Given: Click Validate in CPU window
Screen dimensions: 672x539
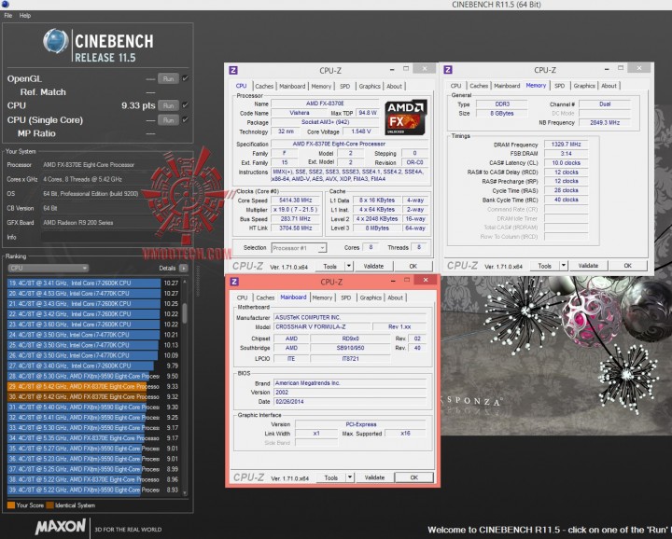Looking at the screenshot, I should pyautogui.click(x=373, y=266).
